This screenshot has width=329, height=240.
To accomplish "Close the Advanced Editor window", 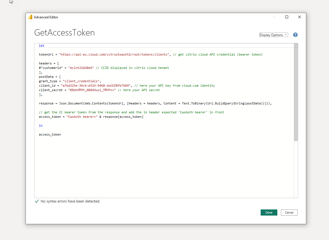I will pos(300,17).
